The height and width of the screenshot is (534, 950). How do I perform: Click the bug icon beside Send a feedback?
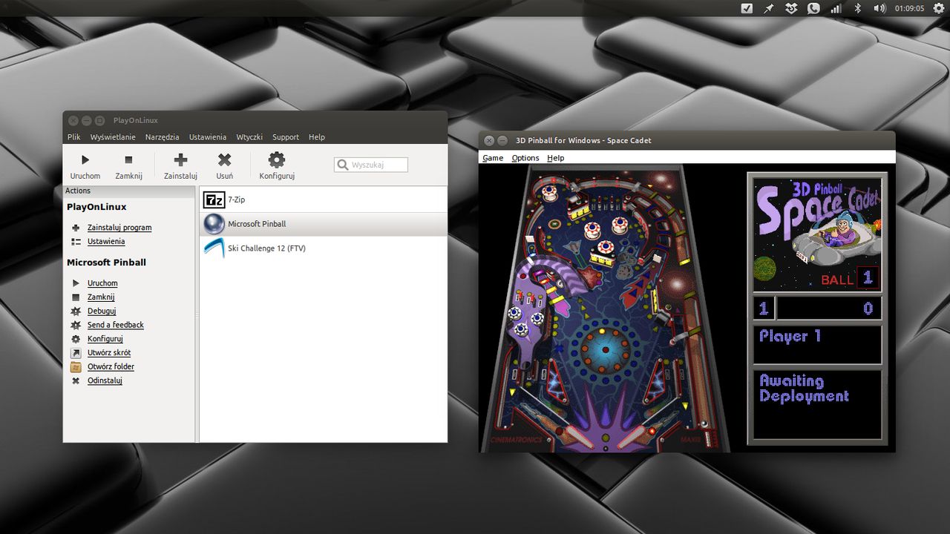[76, 325]
